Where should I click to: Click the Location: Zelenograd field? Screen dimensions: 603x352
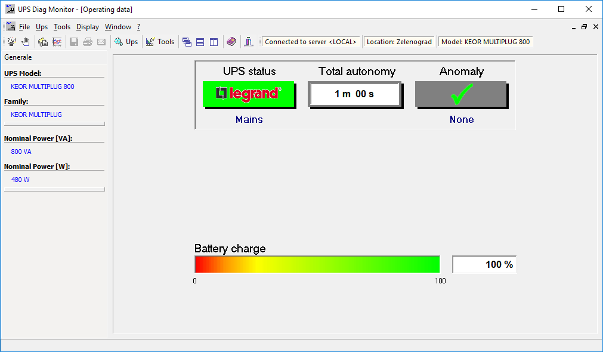point(399,42)
